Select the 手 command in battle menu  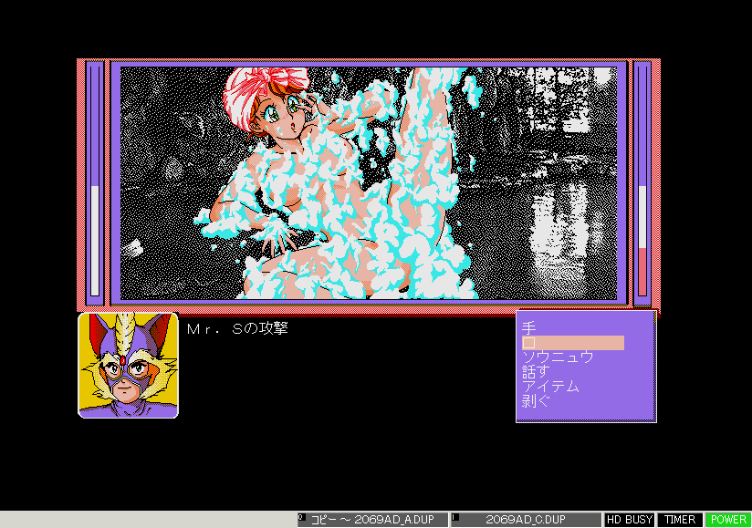pyautogui.click(x=529, y=327)
